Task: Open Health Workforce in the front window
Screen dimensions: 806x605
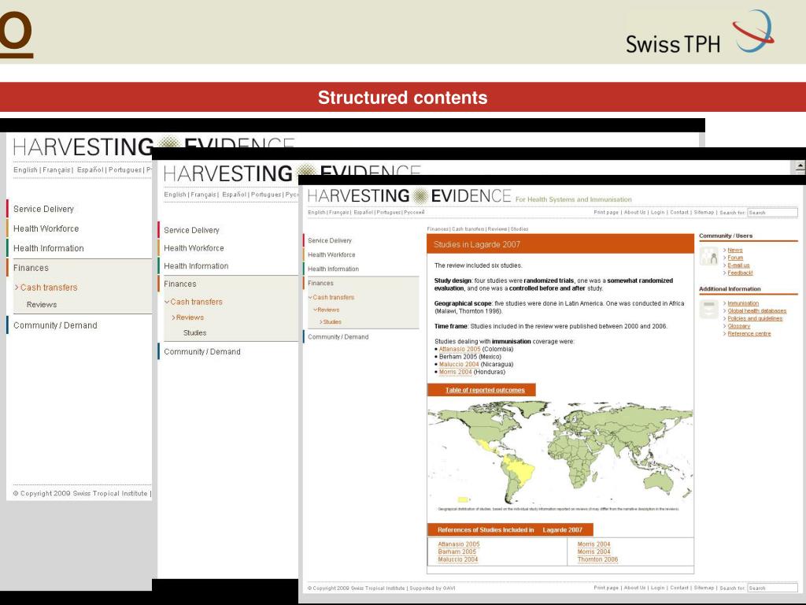Action: [331, 254]
